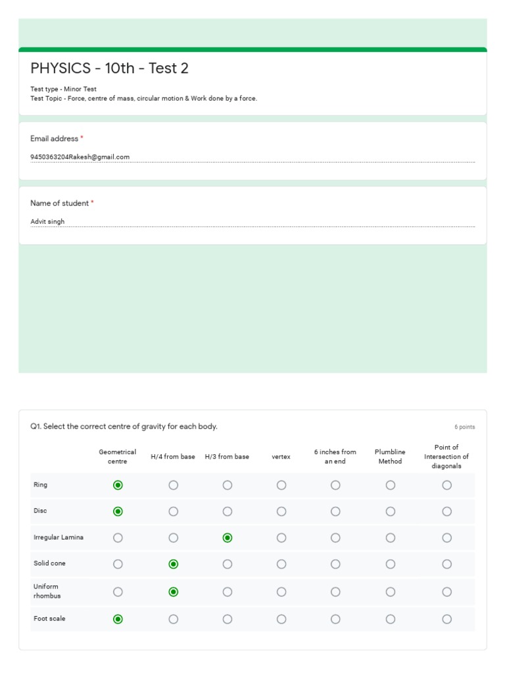This screenshot has width=505, height=674.
Task: Select Geometrical centre for Disc
Action: [118, 511]
